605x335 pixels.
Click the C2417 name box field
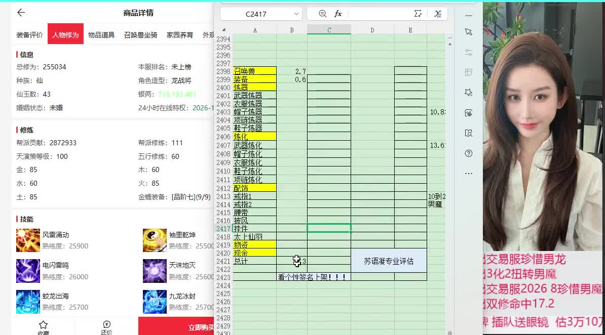(256, 14)
